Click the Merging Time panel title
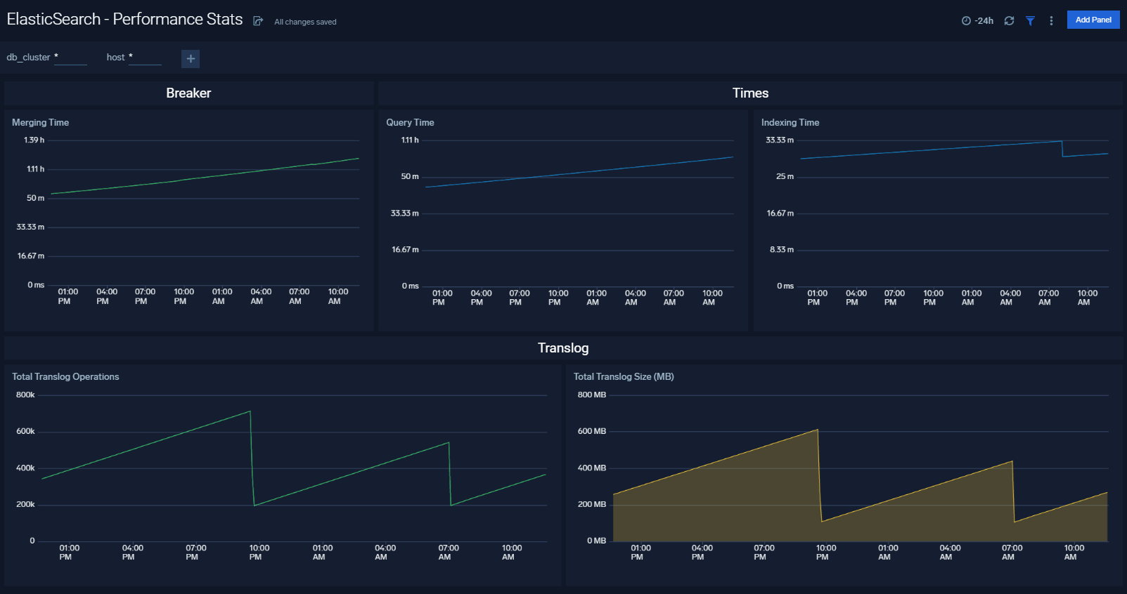Screen dimensions: 1127x594 [40, 123]
